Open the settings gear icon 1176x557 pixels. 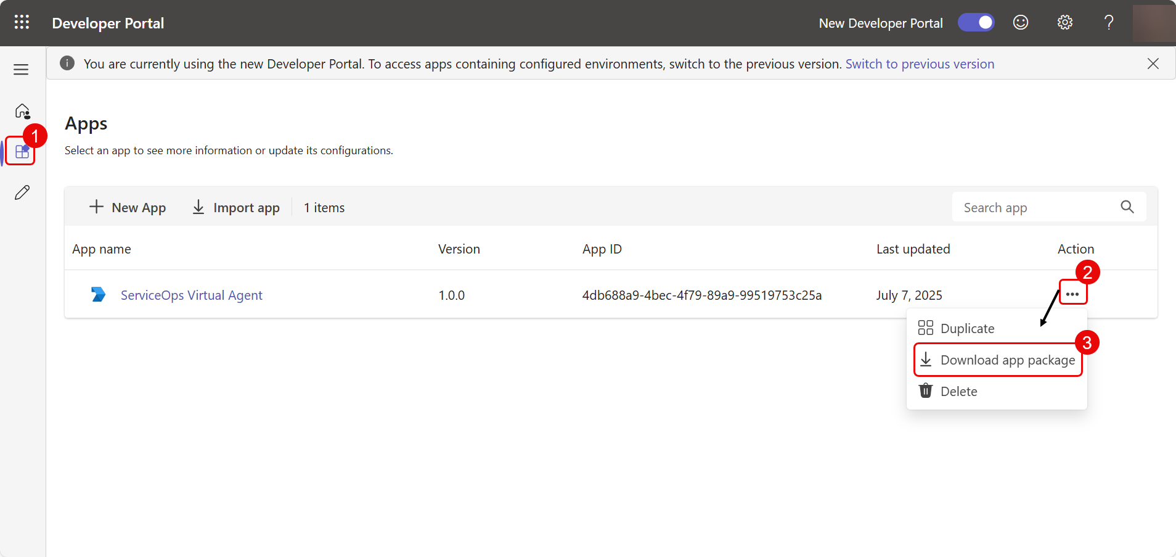click(x=1064, y=23)
